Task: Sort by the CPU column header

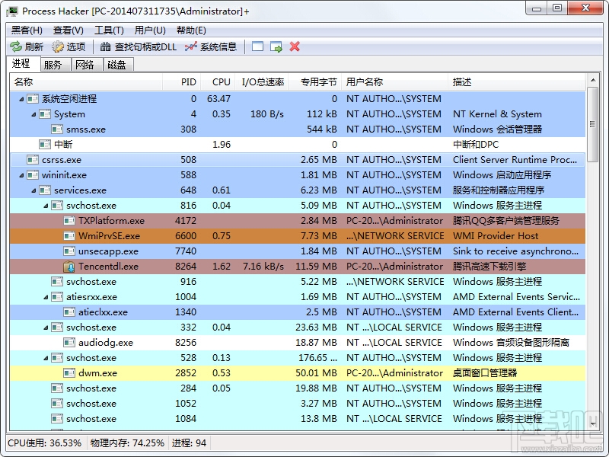Action: pyautogui.click(x=218, y=82)
